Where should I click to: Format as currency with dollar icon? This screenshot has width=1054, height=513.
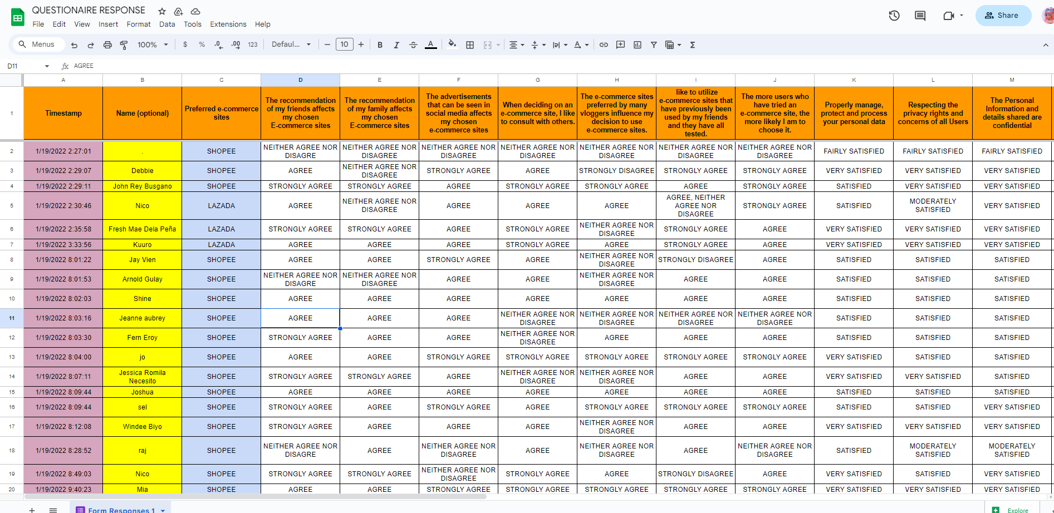[185, 45]
